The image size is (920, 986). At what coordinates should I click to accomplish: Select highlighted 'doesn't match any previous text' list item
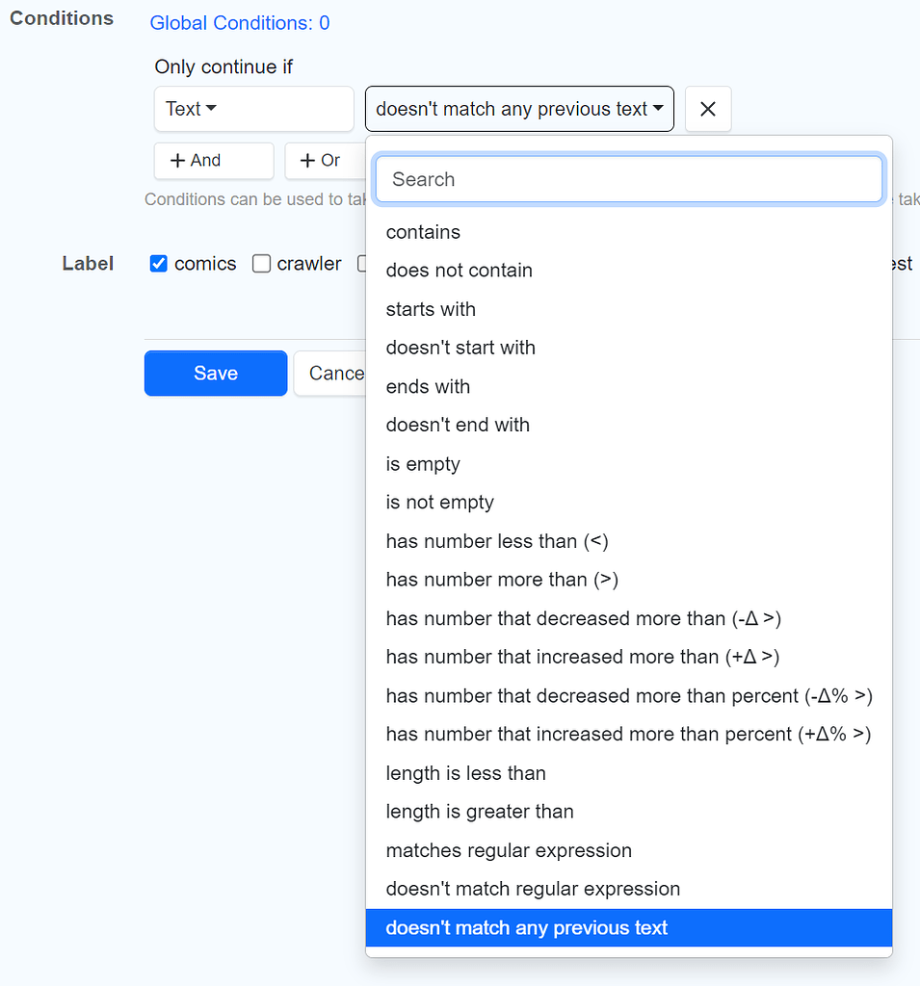(x=629, y=928)
